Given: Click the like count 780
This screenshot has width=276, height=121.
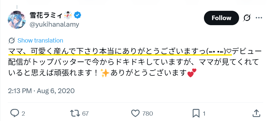Looking at the screenshot, I should [148, 113].
